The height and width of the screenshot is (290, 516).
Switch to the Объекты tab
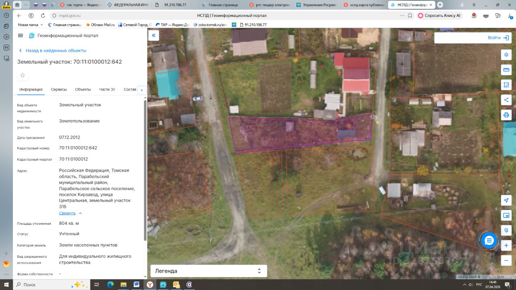(83, 89)
